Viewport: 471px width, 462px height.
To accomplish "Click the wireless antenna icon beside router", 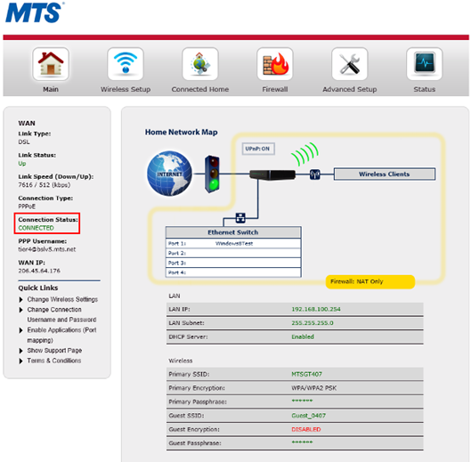I will pos(315,174).
